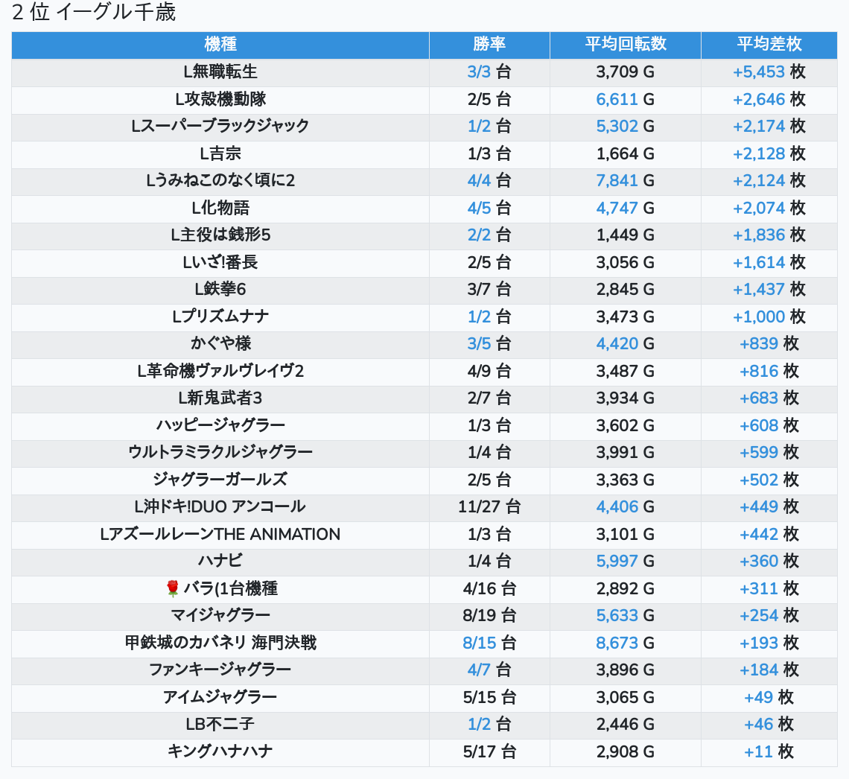Select the 4/4 win rate for Lうみねこのなく頃に2
Screen dimensions: 849x779
pos(479,181)
